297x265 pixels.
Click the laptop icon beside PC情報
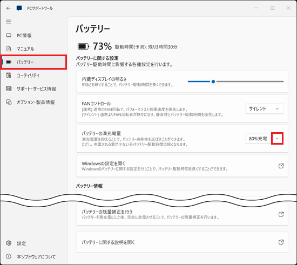pos(9,36)
